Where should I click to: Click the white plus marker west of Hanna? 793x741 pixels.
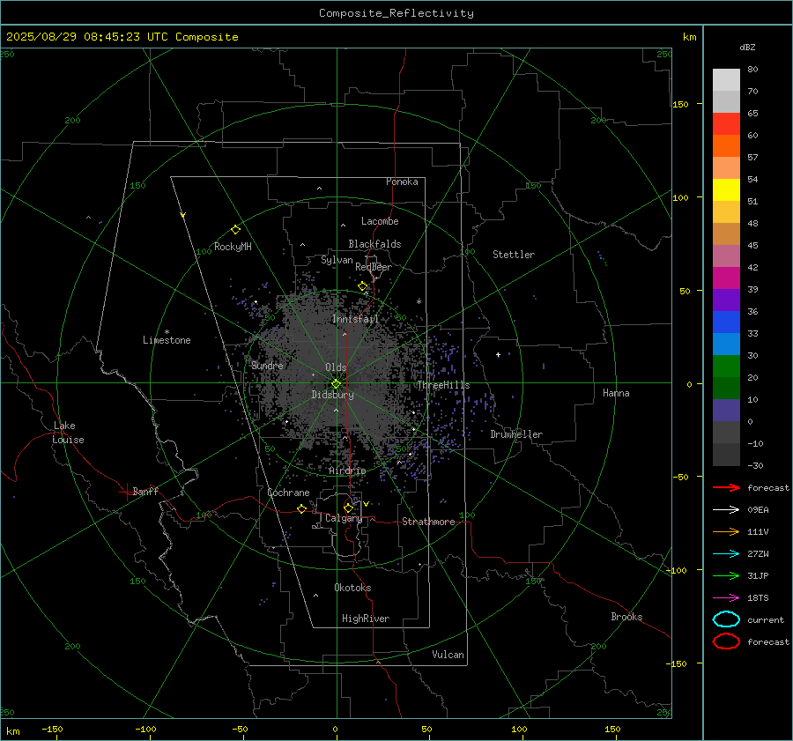[x=498, y=354]
